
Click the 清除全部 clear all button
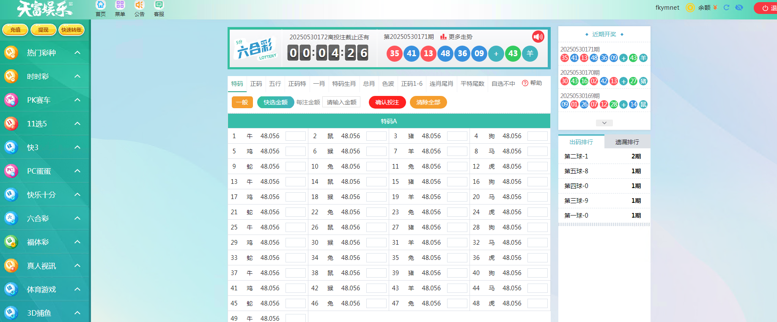[428, 102]
